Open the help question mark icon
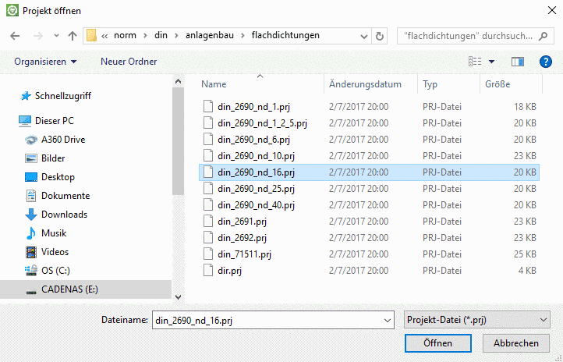The image size is (563, 362). 545,61
